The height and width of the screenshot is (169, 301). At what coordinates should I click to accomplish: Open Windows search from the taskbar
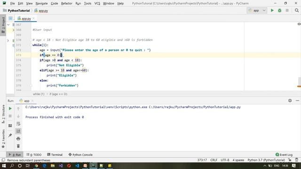pyautogui.click(x=12, y=166)
